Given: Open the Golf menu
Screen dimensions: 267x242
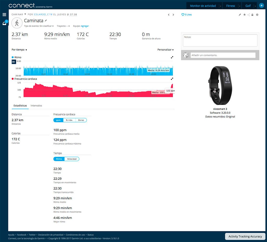Looking at the screenshot, I should 248,6.
